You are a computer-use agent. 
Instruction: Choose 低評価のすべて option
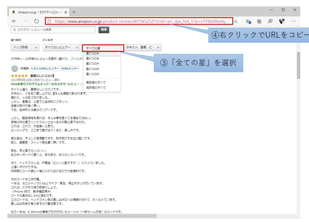click(x=102, y=88)
